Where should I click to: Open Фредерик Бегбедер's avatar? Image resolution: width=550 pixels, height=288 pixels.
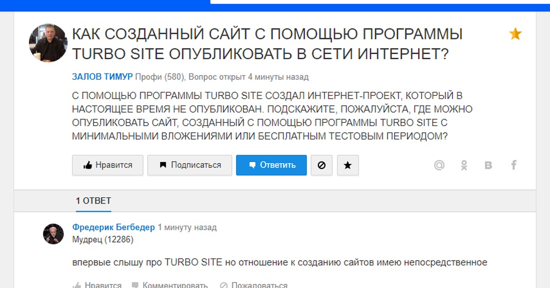pos(53,234)
